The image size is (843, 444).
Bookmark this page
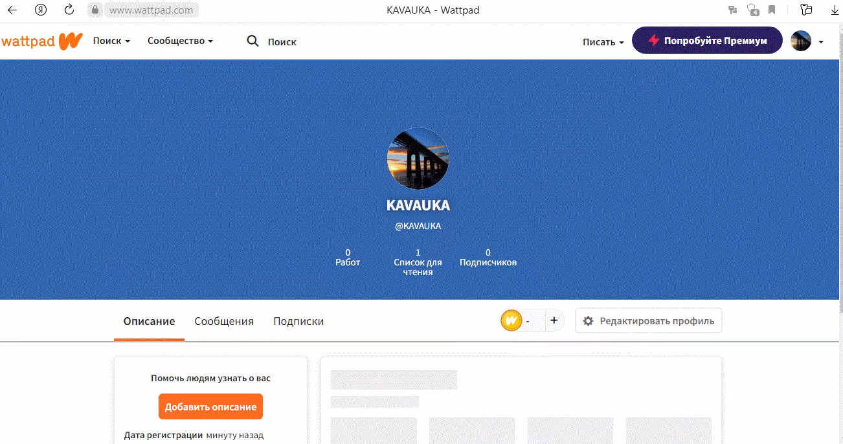tap(772, 10)
